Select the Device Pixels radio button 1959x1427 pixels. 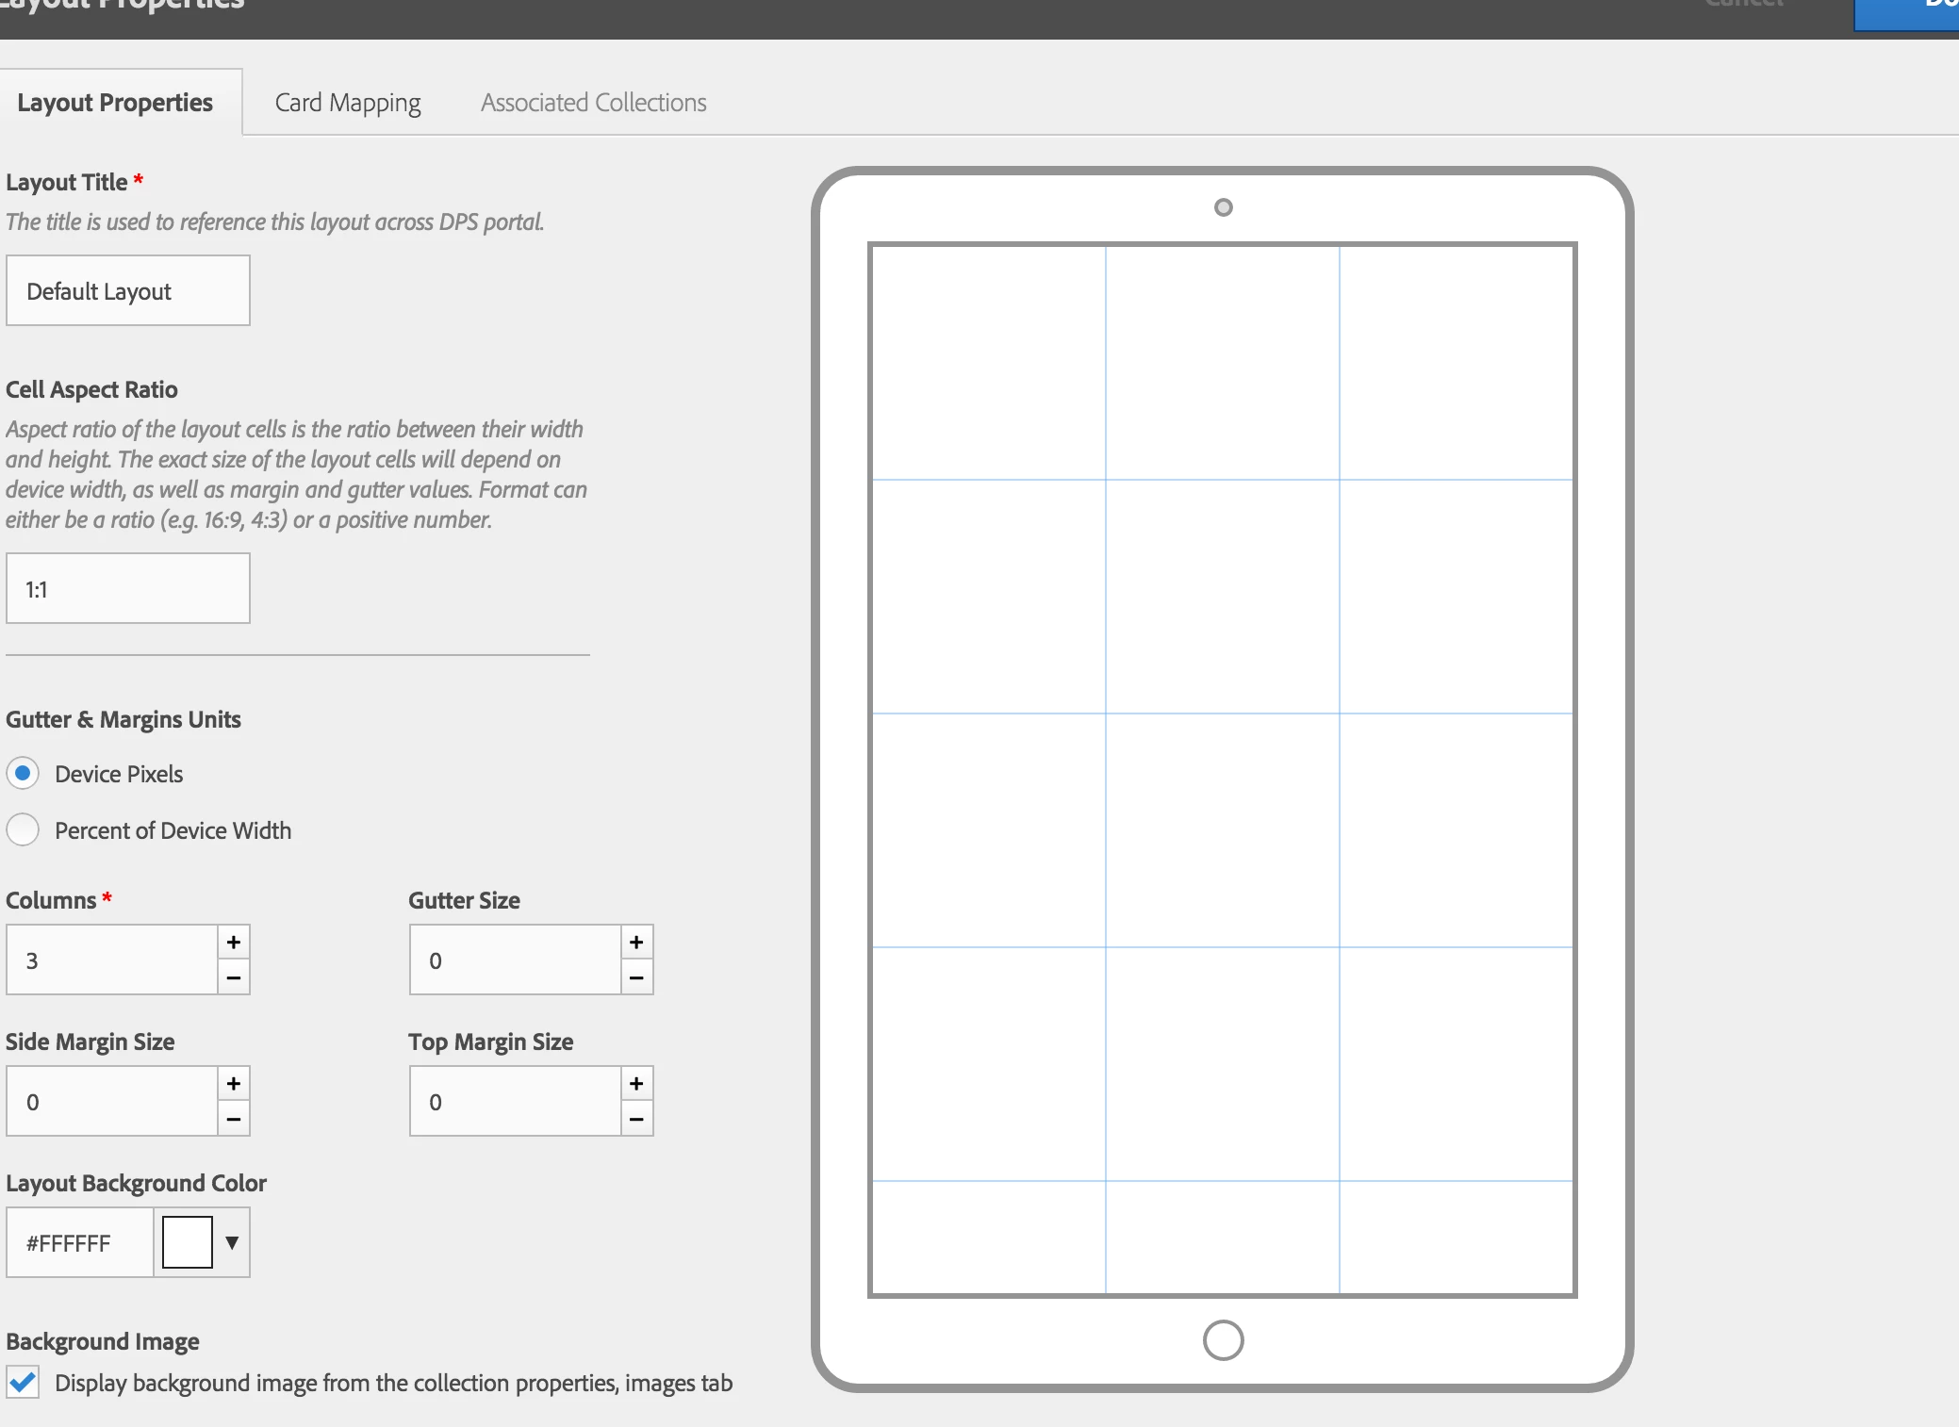click(x=23, y=773)
